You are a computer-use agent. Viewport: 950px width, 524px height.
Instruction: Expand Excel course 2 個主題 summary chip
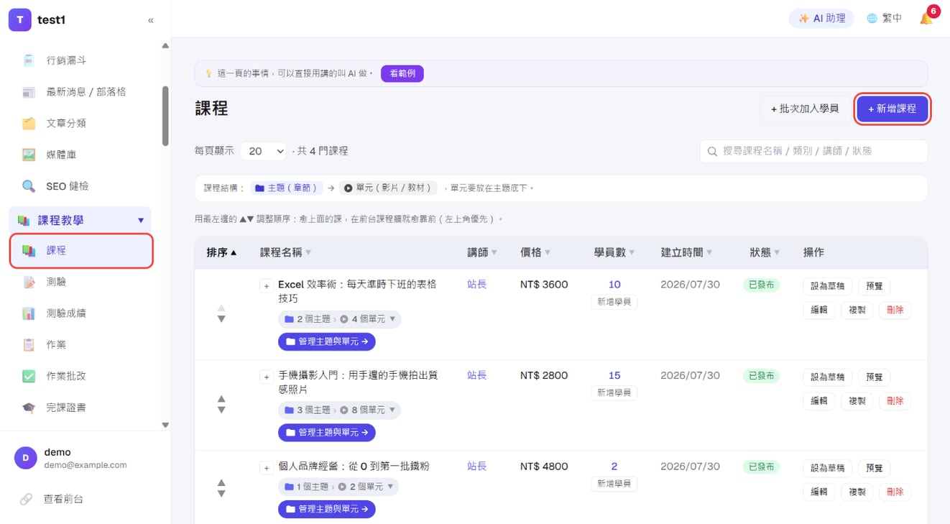[339, 319]
